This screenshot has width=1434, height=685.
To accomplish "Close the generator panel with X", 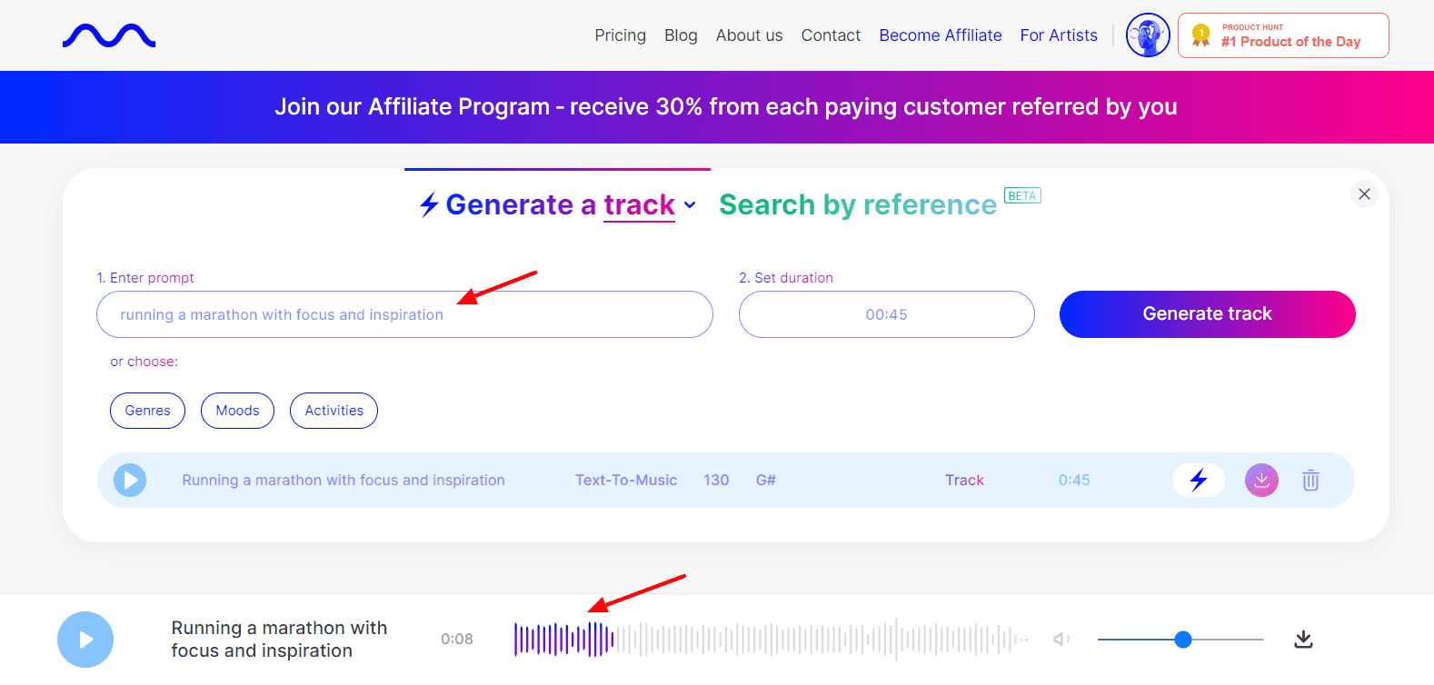I will (1364, 194).
